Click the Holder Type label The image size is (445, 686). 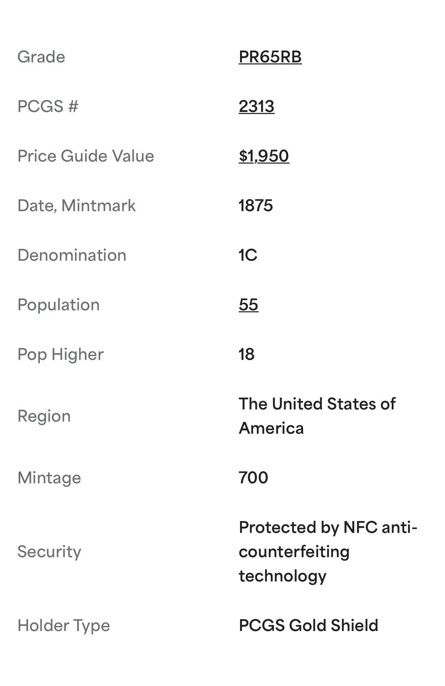pyautogui.click(x=64, y=626)
